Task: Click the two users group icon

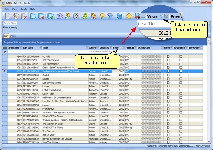Action: click(93, 16)
